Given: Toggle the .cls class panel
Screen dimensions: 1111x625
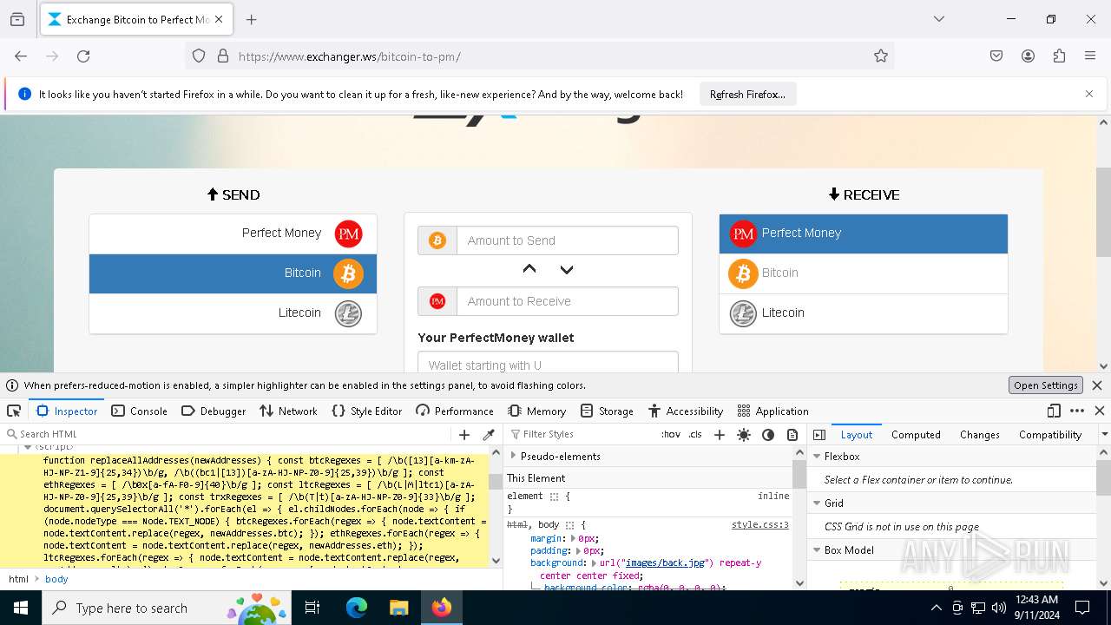Looking at the screenshot, I should click(695, 434).
